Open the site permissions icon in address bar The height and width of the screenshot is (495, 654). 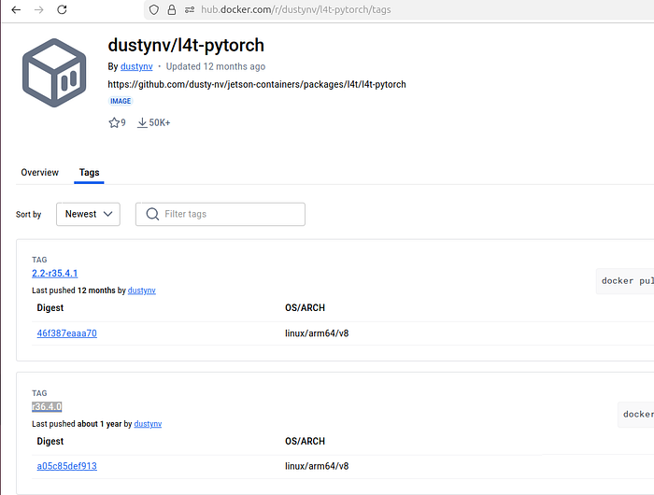tap(190, 9)
